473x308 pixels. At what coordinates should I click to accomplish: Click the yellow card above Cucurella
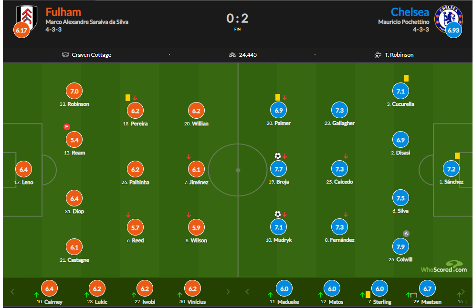pyautogui.click(x=406, y=78)
